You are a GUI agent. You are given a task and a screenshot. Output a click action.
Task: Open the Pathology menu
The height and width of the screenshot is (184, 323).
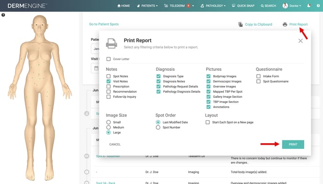[213, 6]
